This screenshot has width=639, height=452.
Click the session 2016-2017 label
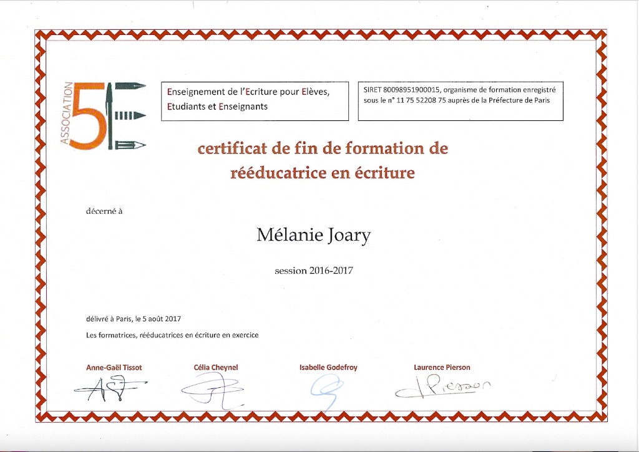pos(313,271)
